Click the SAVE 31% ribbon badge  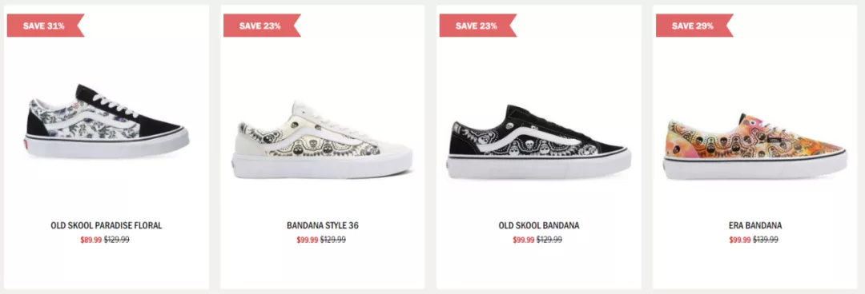pyautogui.click(x=45, y=26)
